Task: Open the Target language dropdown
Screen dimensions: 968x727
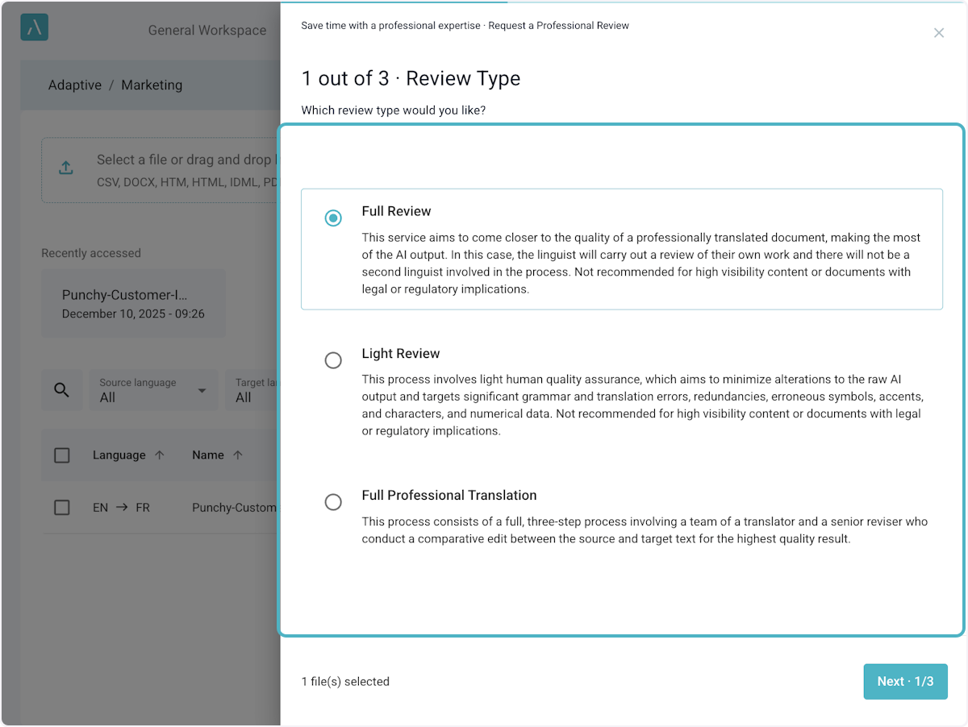Action: tap(257, 391)
